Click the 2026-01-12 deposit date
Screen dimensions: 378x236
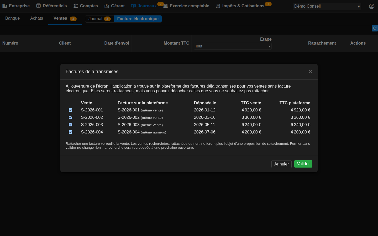tap(205, 110)
